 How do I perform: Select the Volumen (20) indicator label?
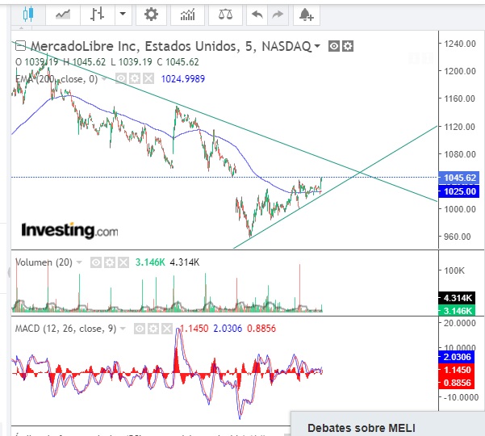(x=44, y=262)
